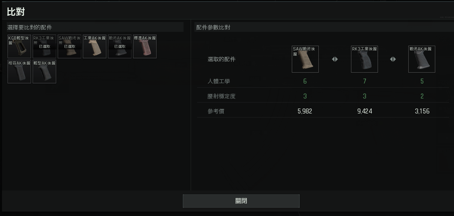The width and height of the screenshot is (454, 216).
Task: Add 工業AK後握 grip to comparison
Action: pos(94,46)
